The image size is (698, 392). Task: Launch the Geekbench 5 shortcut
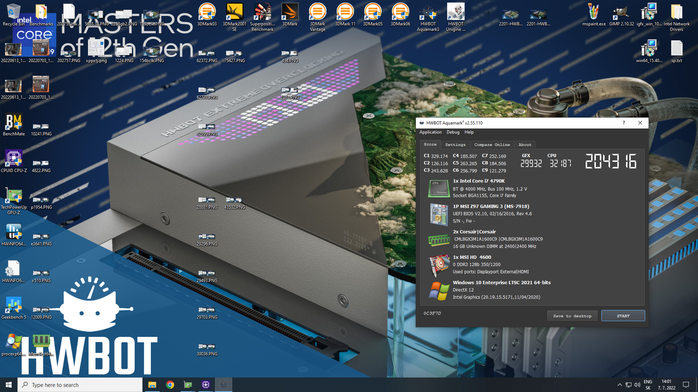click(x=13, y=308)
